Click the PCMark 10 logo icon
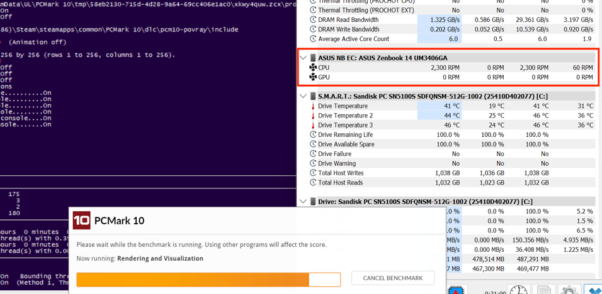The image size is (602, 294). point(82,220)
